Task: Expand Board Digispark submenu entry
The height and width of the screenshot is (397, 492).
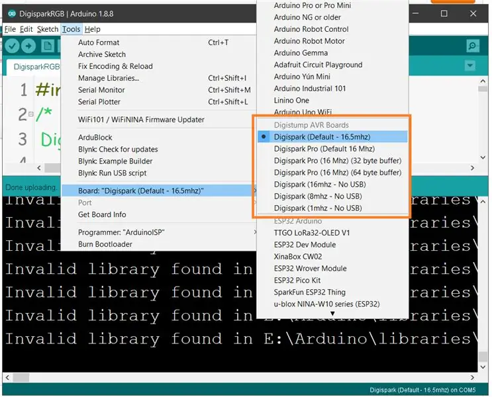Action: point(159,191)
